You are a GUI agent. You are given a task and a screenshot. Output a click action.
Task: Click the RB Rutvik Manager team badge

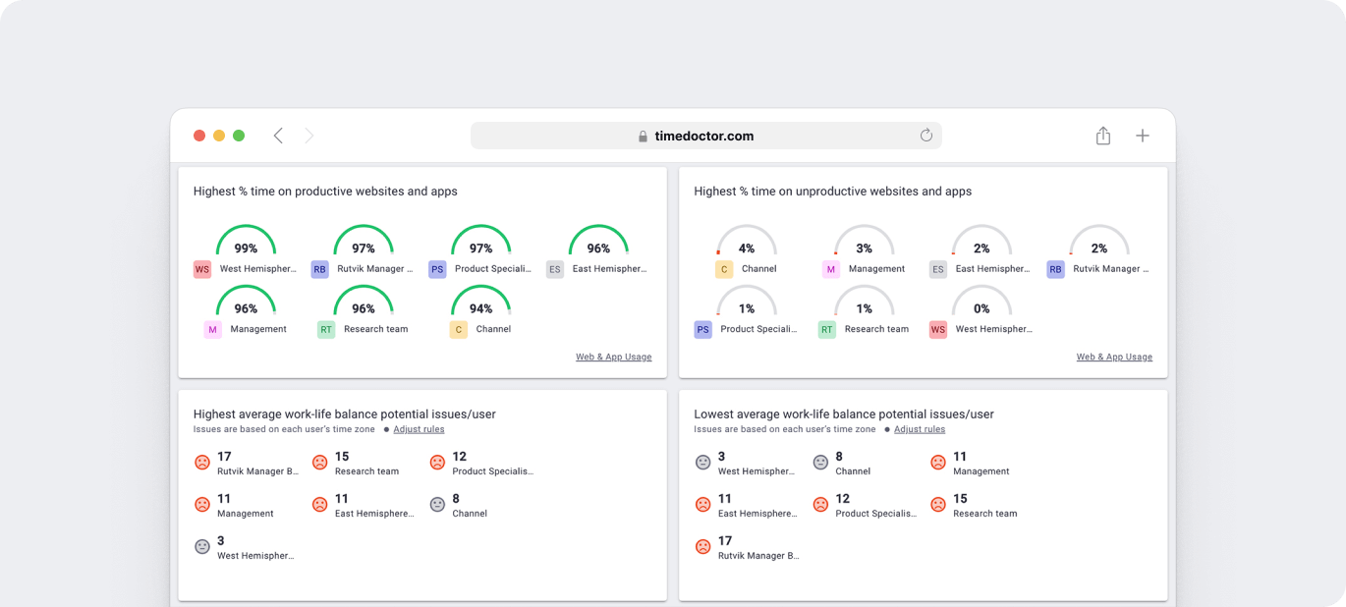pos(319,268)
